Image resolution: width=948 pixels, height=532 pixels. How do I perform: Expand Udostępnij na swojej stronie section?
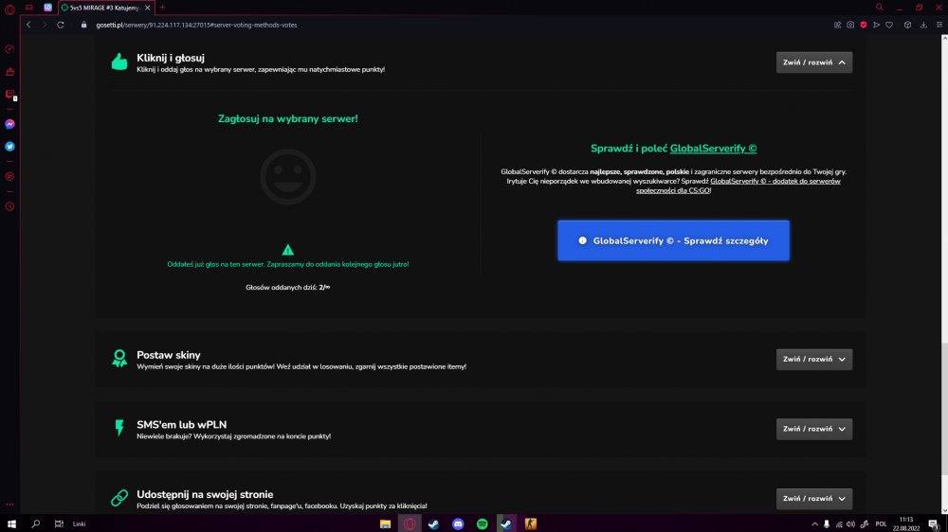click(x=813, y=499)
